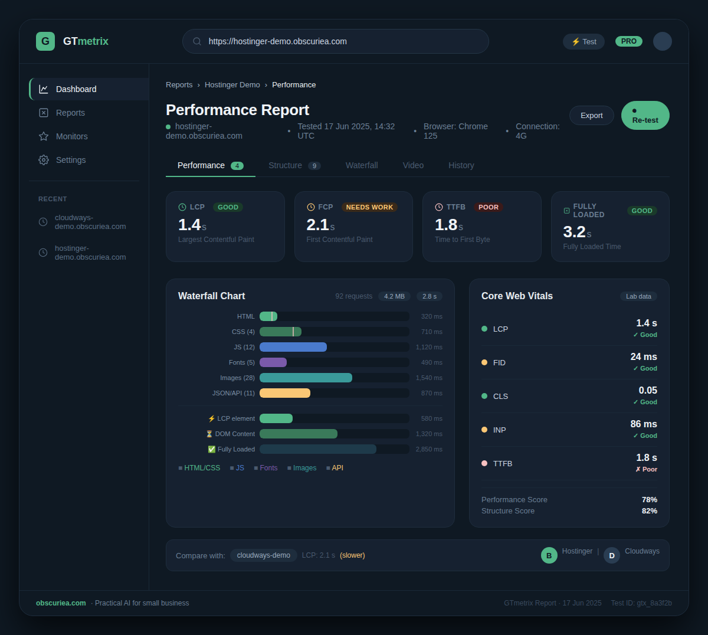Click clock icon beside hostinger-demo recent entry
This screenshot has width=708, height=635.
pos(43,253)
